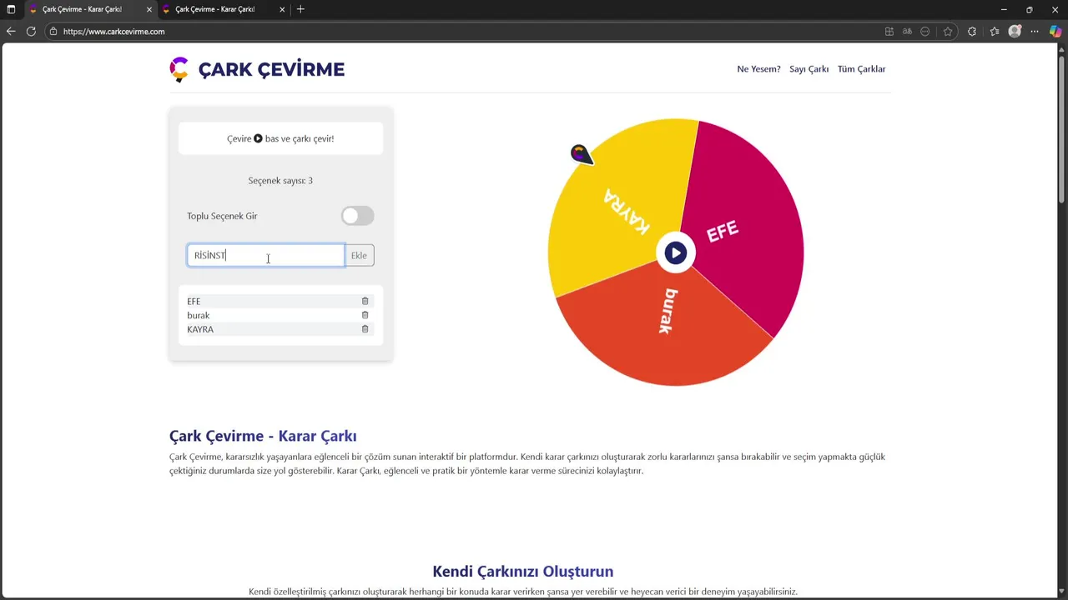The width and height of the screenshot is (1068, 600).
Task: Open the address bar more-options circle icon
Action: click(925, 32)
